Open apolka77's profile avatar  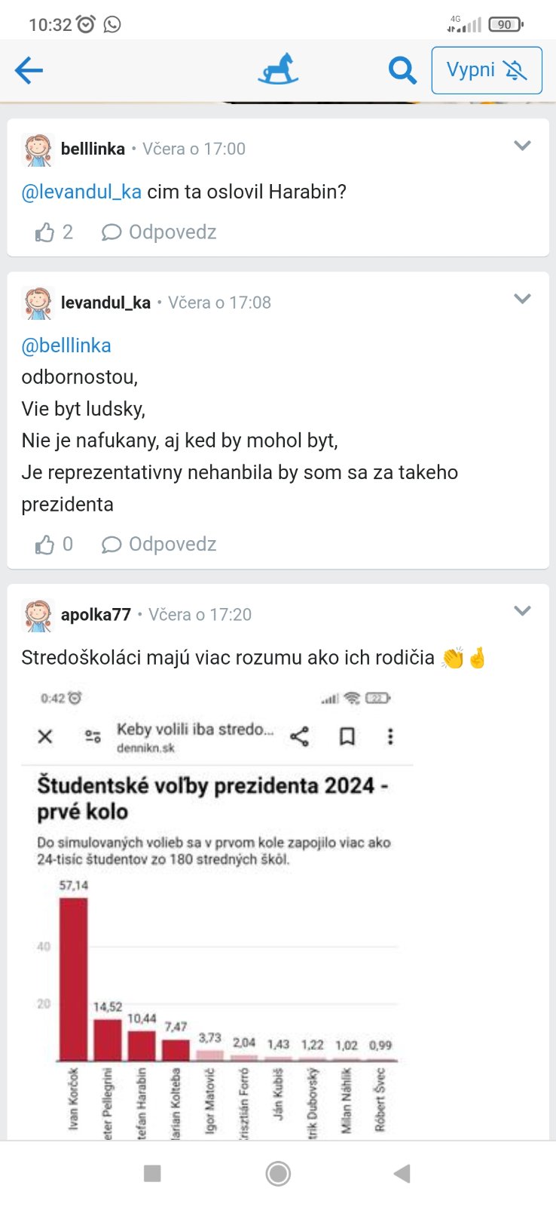pyautogui.click(x=37, y=616)
